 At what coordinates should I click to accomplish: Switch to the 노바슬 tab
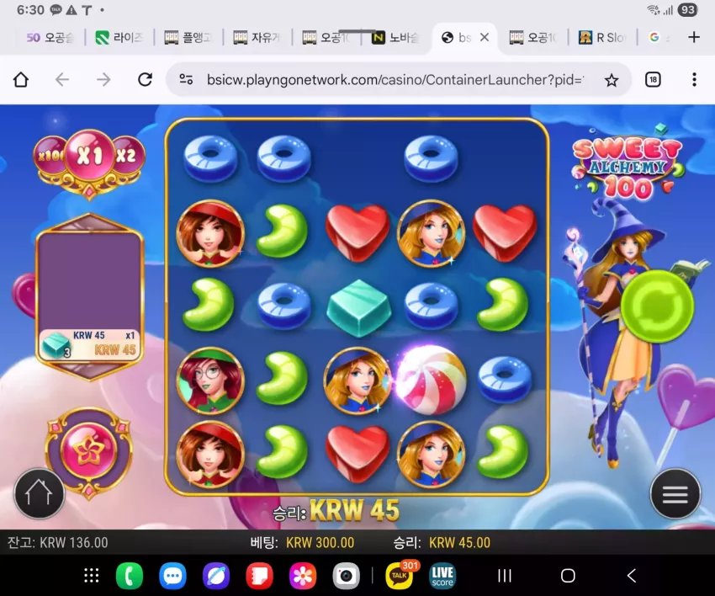click(x=396, y=37)
